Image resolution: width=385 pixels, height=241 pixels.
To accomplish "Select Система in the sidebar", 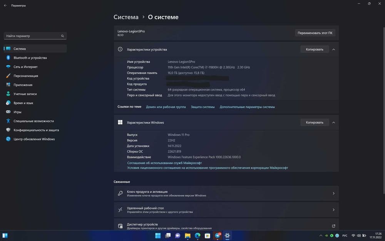I will pos(35,49).
